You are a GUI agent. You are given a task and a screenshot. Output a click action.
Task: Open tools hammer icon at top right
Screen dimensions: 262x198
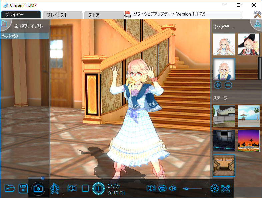[x=257, y=14]
